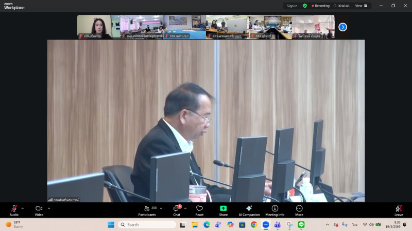
Task: Select the first participant video thumbnail
Action: tap(98, 27)
